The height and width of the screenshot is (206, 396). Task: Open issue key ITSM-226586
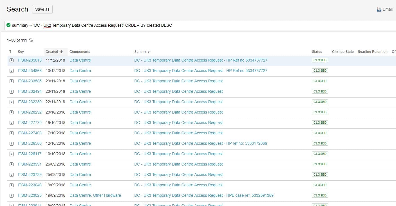coord(30,143)
